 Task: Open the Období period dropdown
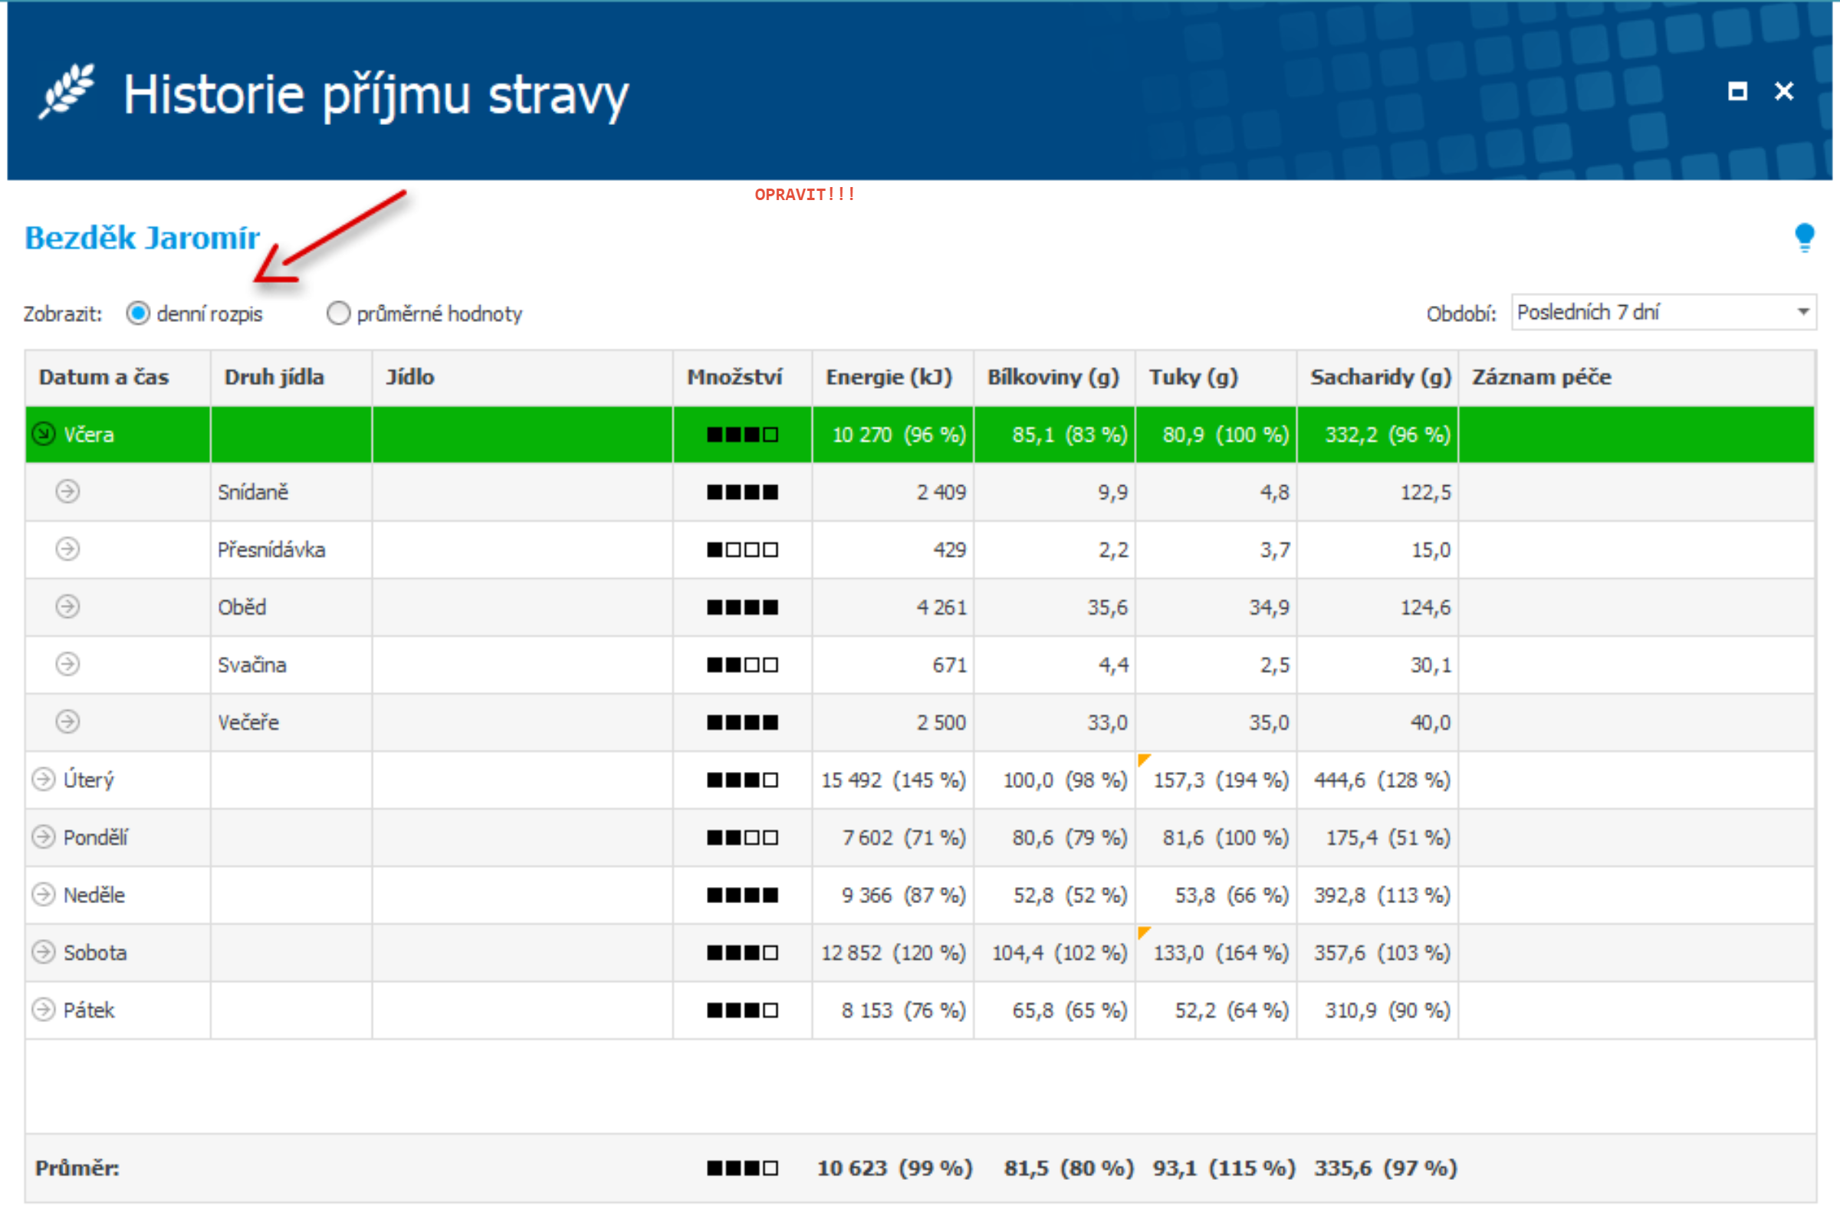coord(1802,313)
